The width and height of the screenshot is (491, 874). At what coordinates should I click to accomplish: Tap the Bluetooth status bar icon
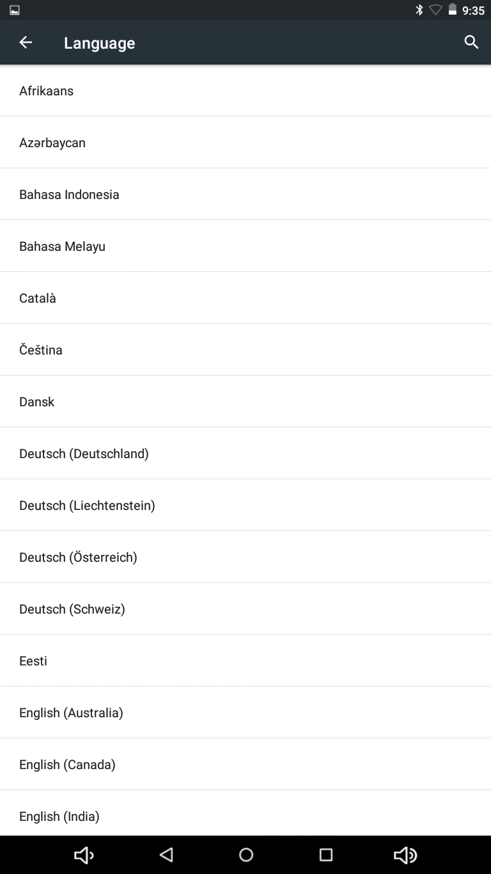click(x=419, y=10)
